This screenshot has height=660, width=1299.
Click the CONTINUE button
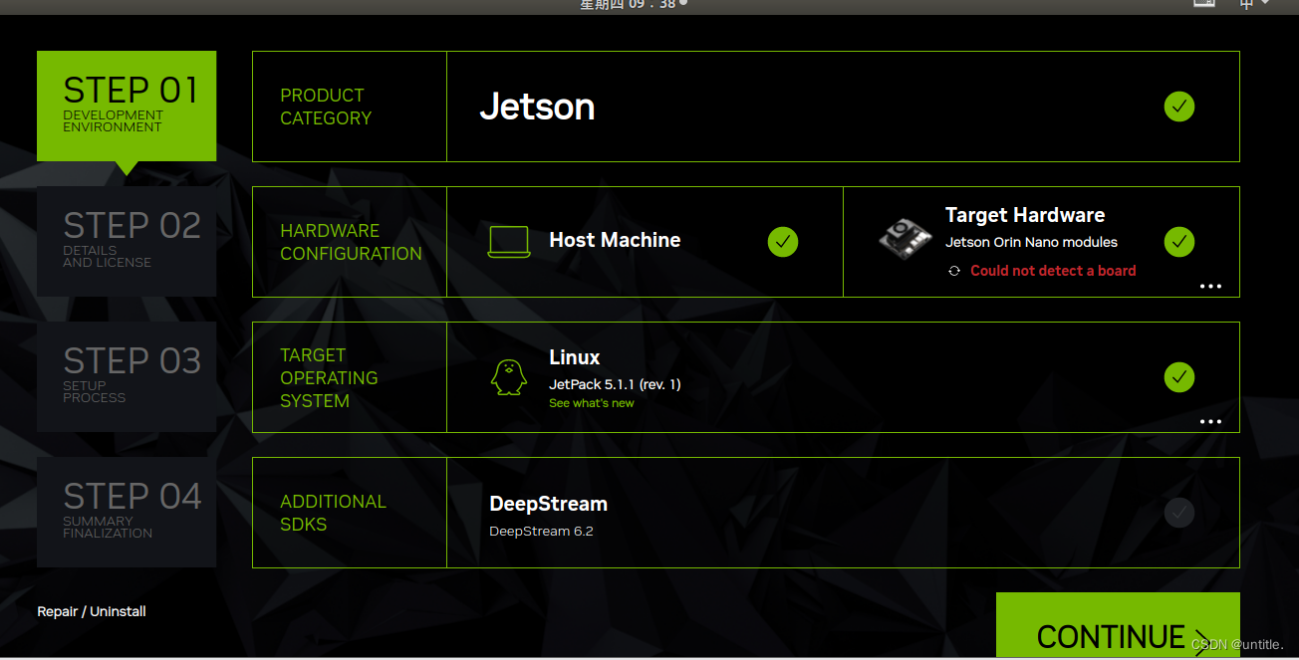[x=1118, y=626]
